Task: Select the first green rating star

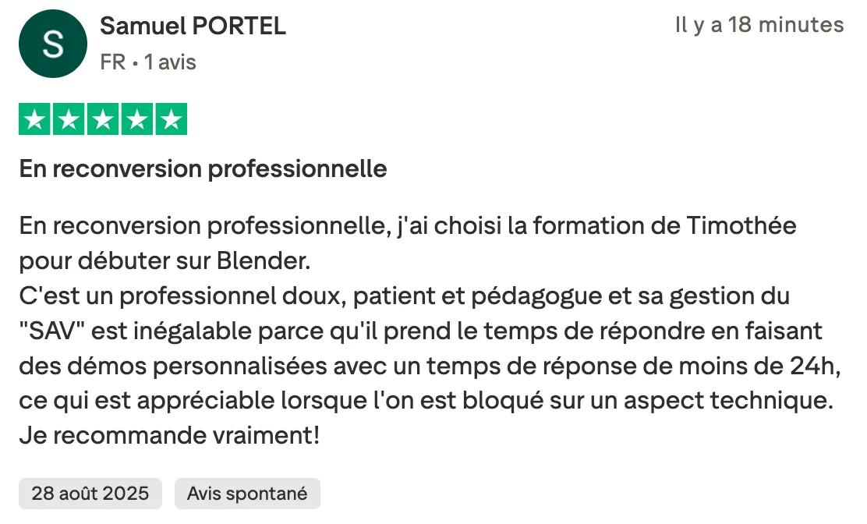Action: pyautogui.click(x=35, y=119)
